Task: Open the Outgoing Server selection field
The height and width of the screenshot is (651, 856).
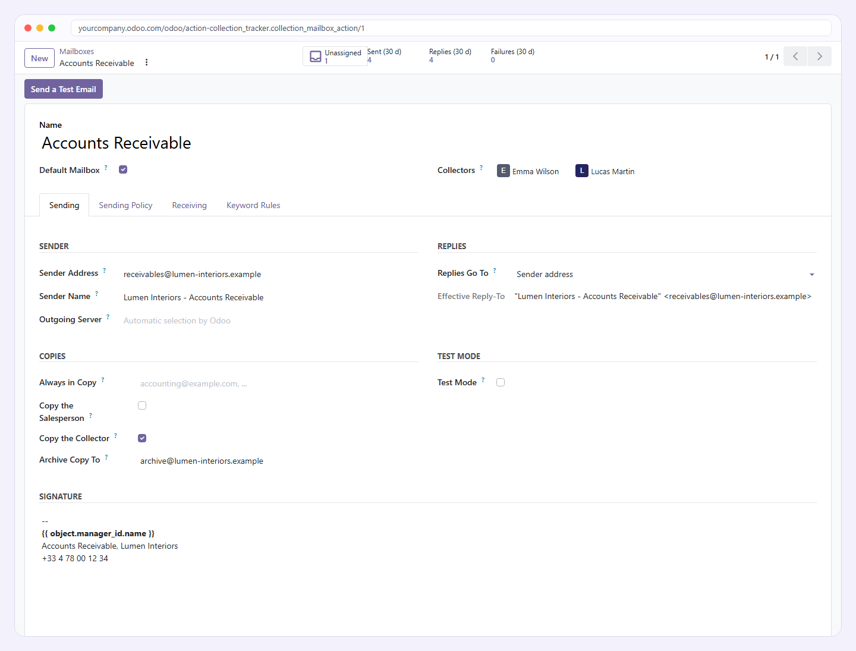Action: (270, 320)
